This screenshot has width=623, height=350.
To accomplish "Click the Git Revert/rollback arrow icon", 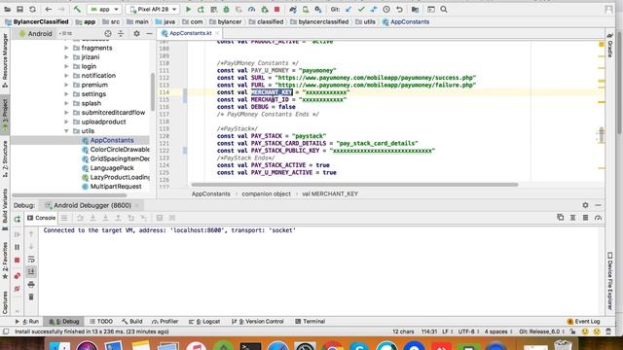I will tap(399, 9).
